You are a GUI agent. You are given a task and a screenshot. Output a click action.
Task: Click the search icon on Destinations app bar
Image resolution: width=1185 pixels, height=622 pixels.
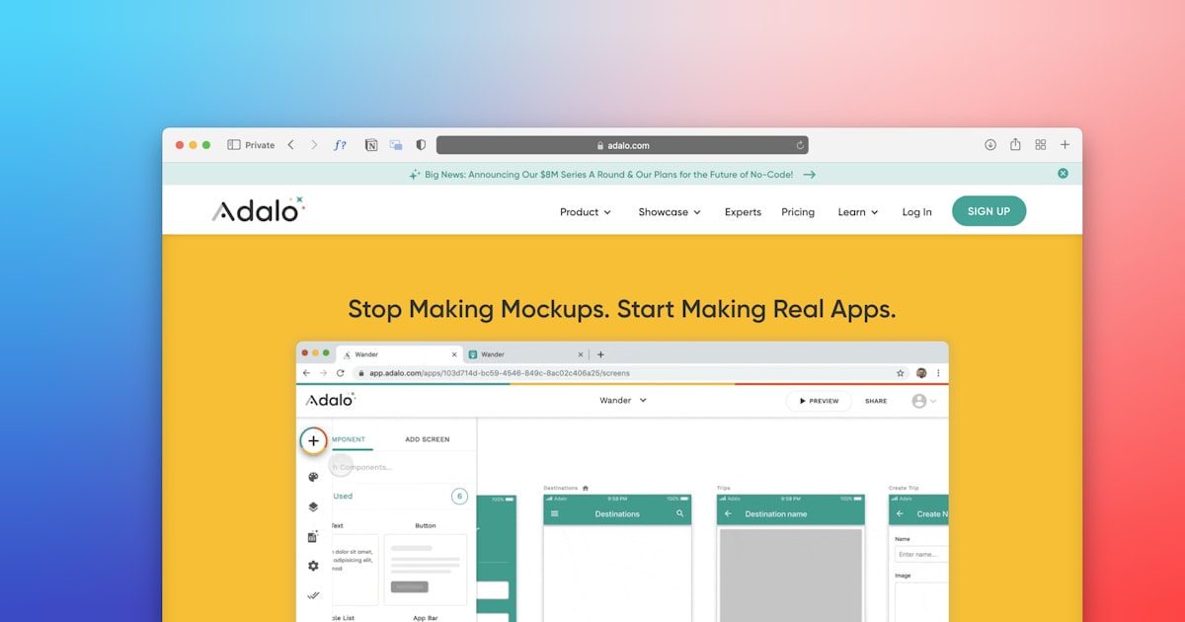(679, 514)
